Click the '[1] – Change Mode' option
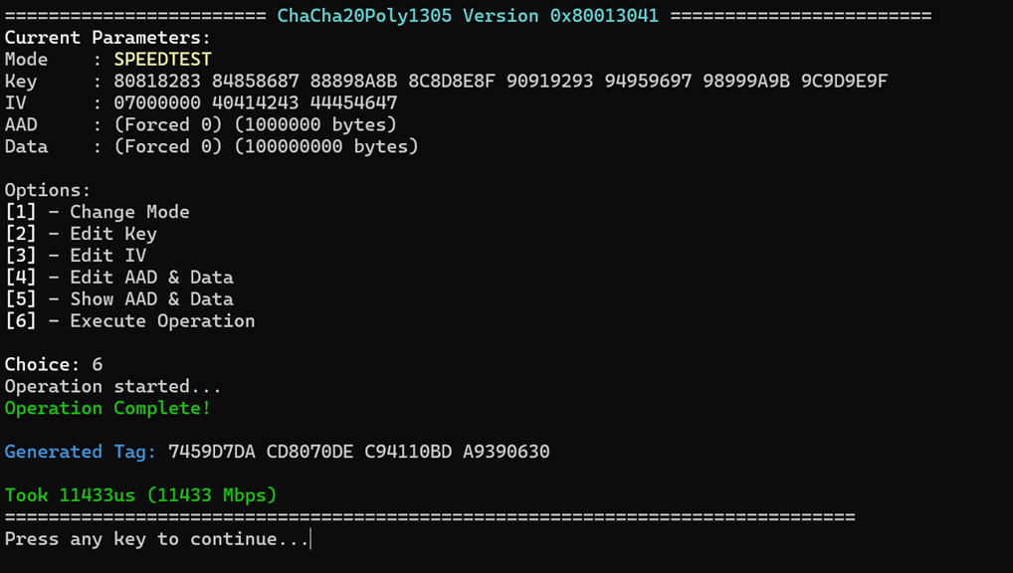This screenshot has height=573, width=1013. [98, 212]
